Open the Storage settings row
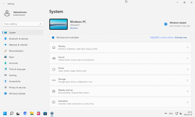This screenshot has width=195, height=117. [120, 80]
